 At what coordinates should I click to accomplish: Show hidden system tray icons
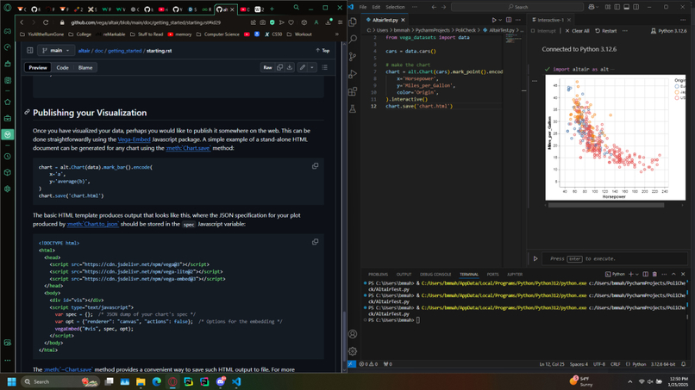(629, 381)
